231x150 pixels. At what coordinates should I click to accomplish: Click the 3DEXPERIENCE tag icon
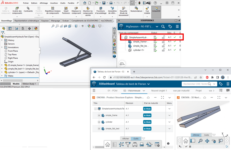click(170, 27)
